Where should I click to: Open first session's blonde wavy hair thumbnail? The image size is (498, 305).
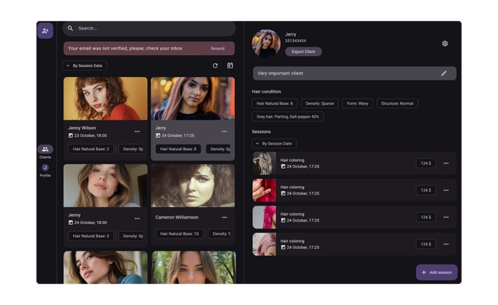(x=265, y=163)
